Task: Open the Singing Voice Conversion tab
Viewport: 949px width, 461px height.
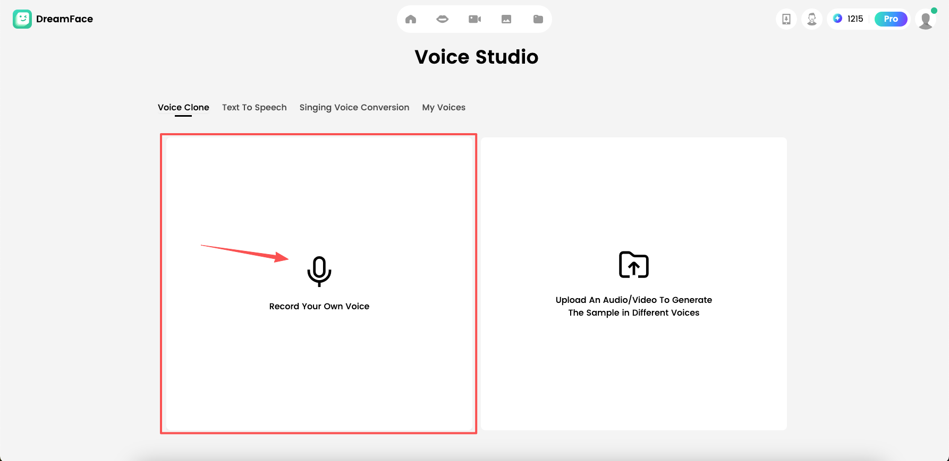Action: tap(354, 107)
